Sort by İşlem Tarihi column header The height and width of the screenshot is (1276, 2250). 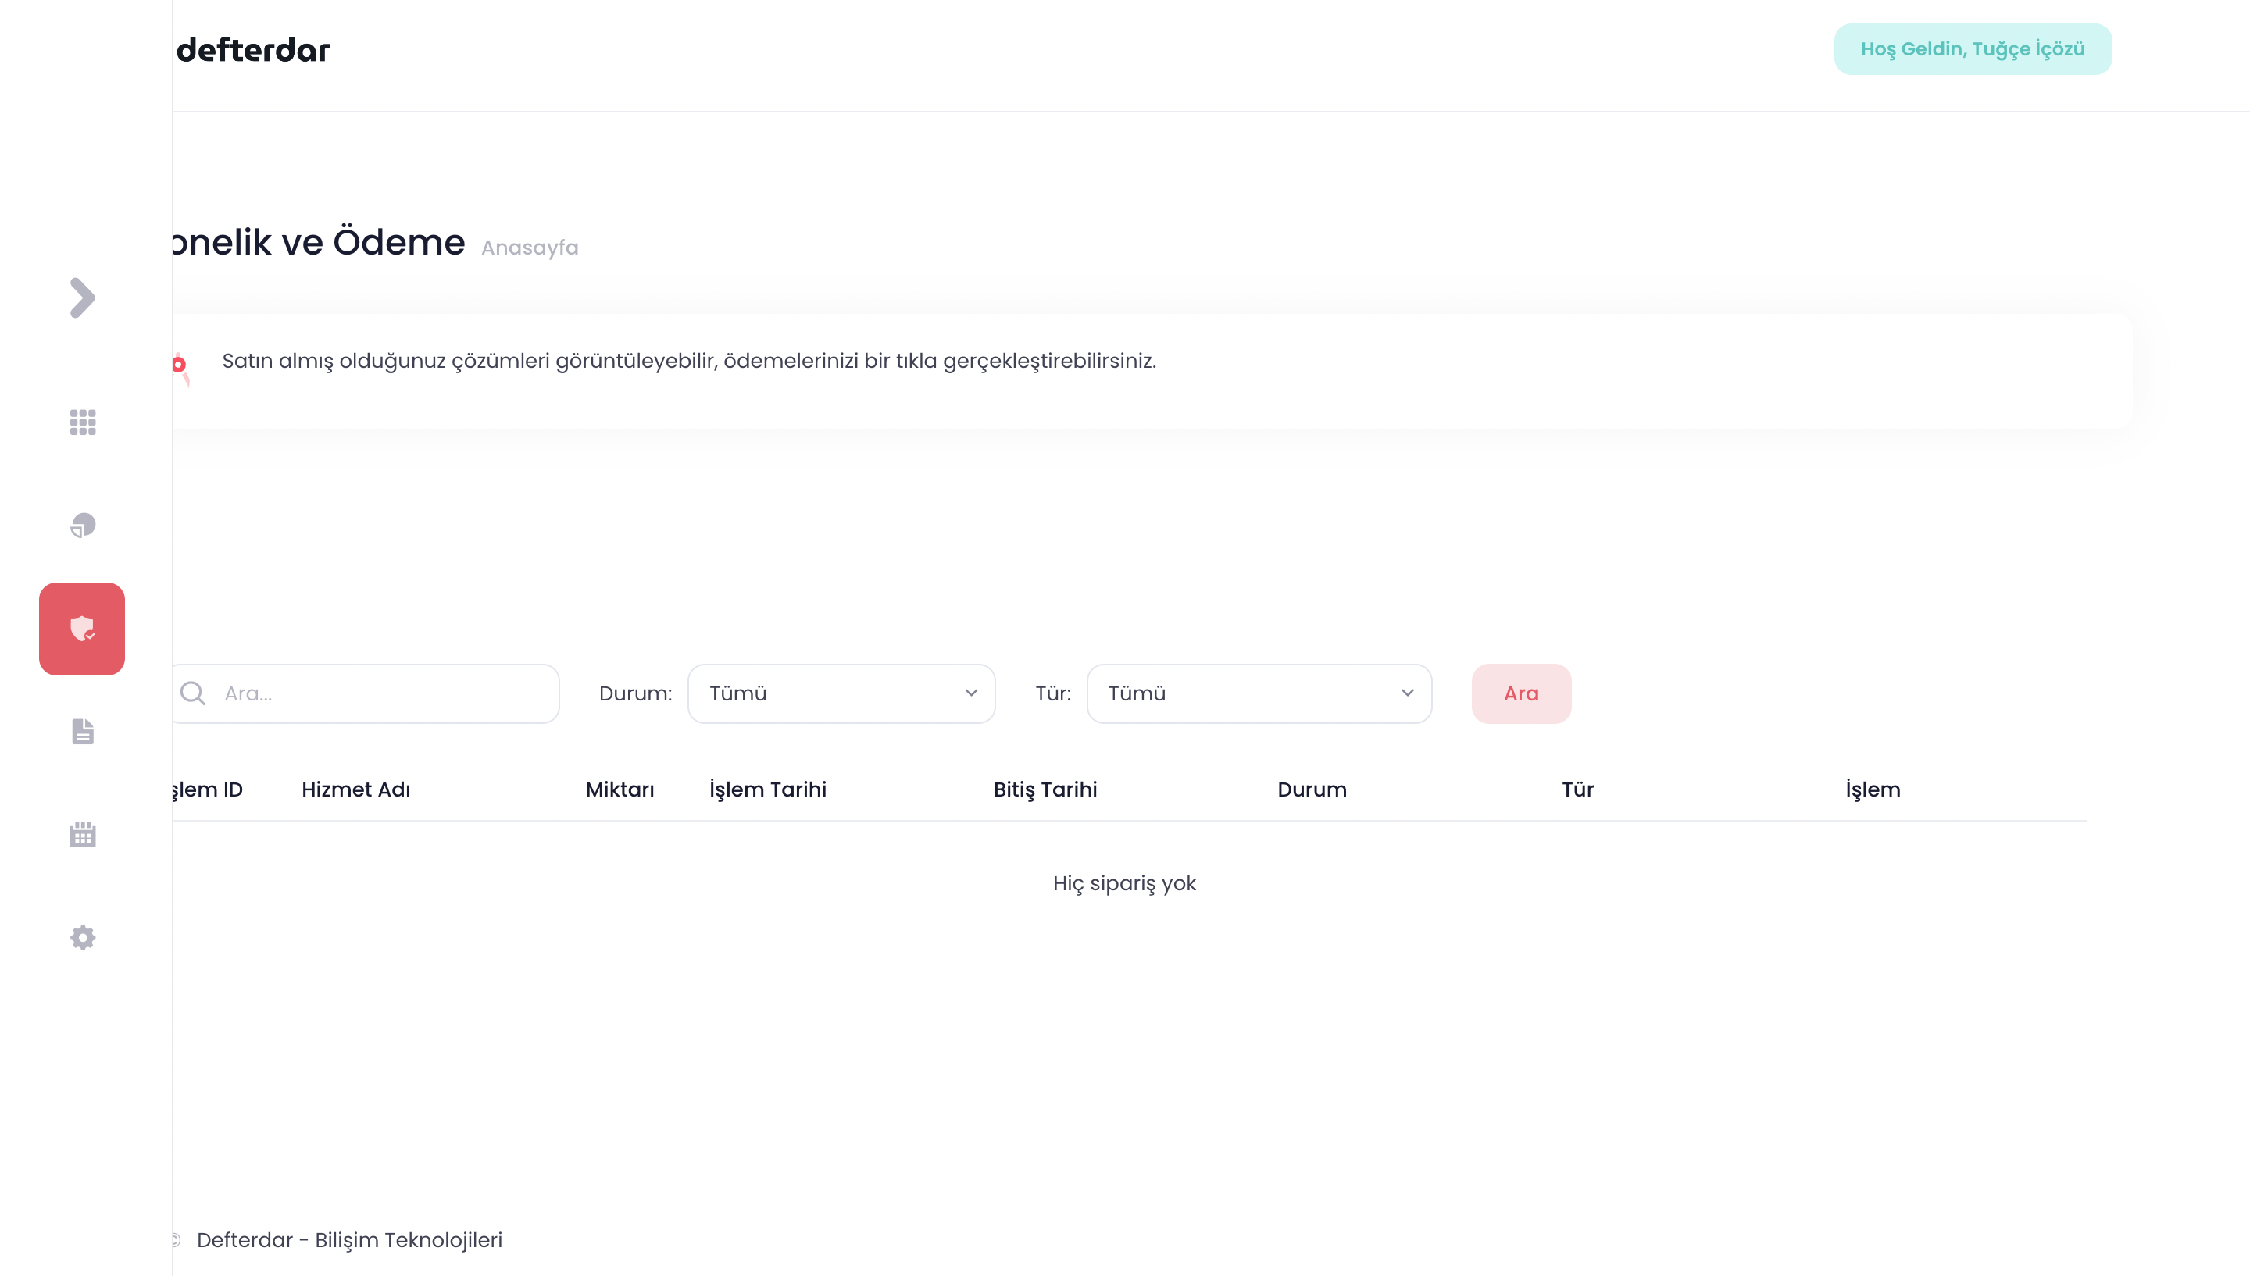tap(768, 789)
